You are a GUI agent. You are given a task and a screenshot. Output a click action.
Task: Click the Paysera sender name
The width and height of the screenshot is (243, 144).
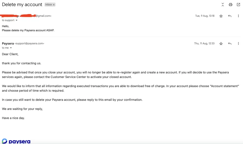8,43
